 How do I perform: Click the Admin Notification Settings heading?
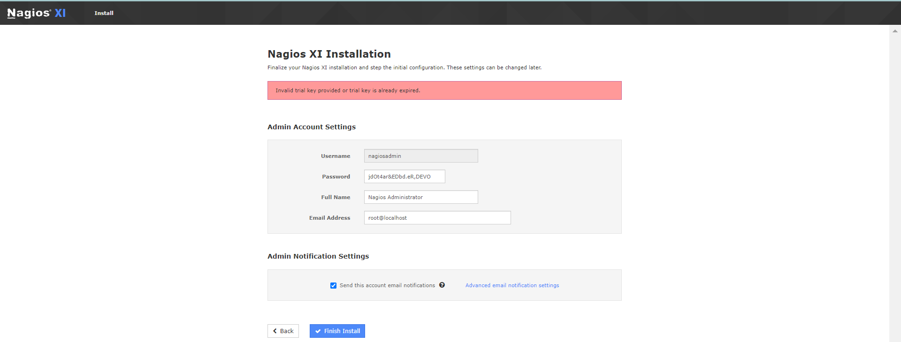(x=318, y=256)
